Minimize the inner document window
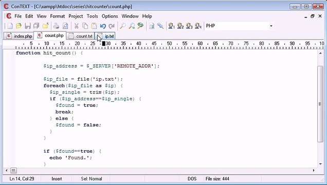Viewport: 327px width, 185px height. point(306,16)
